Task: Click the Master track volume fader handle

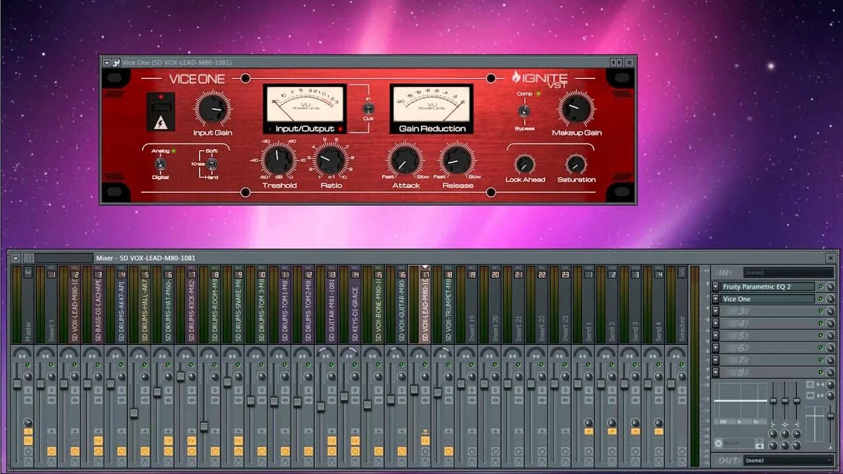Action: click(x=17, y=384)
